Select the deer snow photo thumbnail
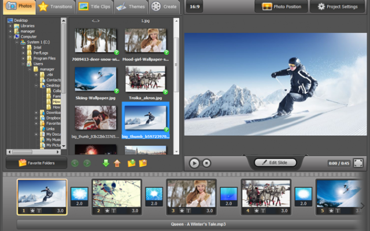 (x=95, y=40)
